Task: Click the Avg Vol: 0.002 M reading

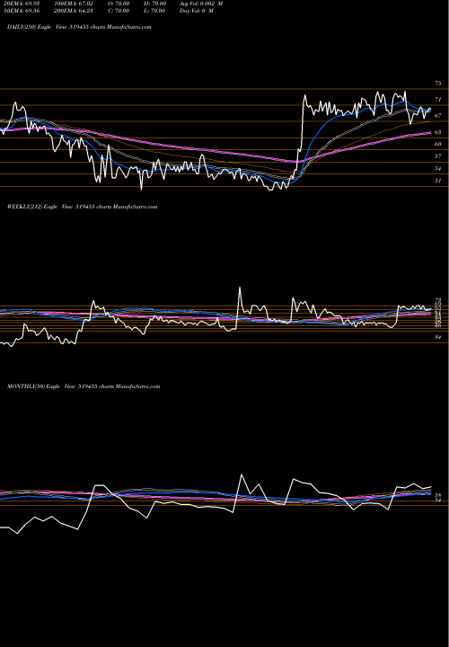Action: tap(201, 4)
